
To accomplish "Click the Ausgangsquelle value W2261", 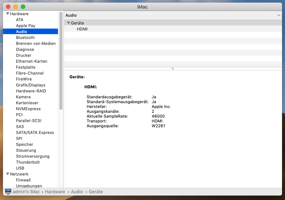I will tap(159, 126).
